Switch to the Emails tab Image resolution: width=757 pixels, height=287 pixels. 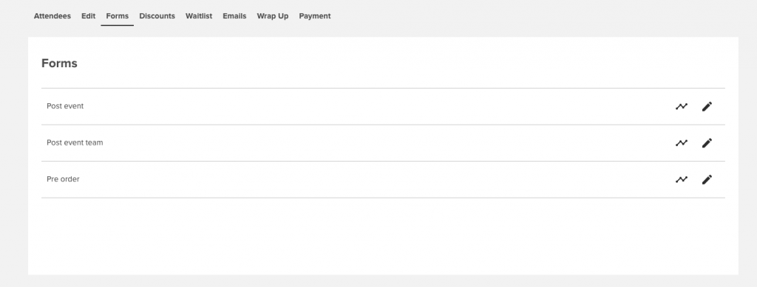click(x=234, y=16)
